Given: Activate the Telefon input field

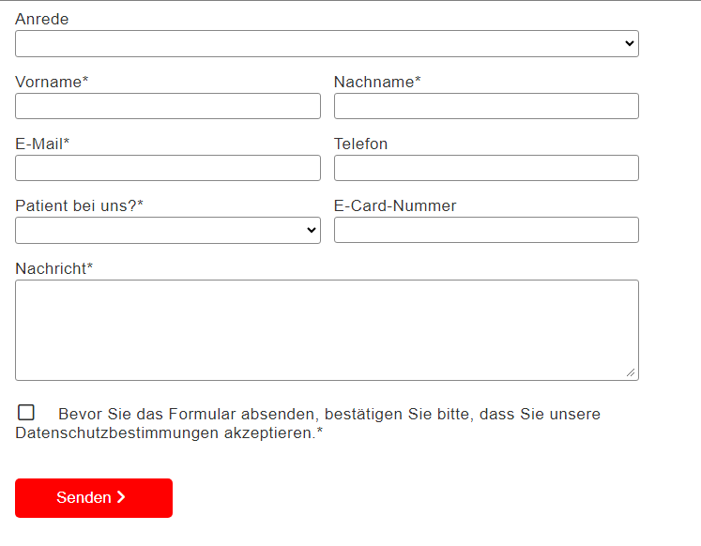Looking at the screenshot, I should click(x=486, y=168).
